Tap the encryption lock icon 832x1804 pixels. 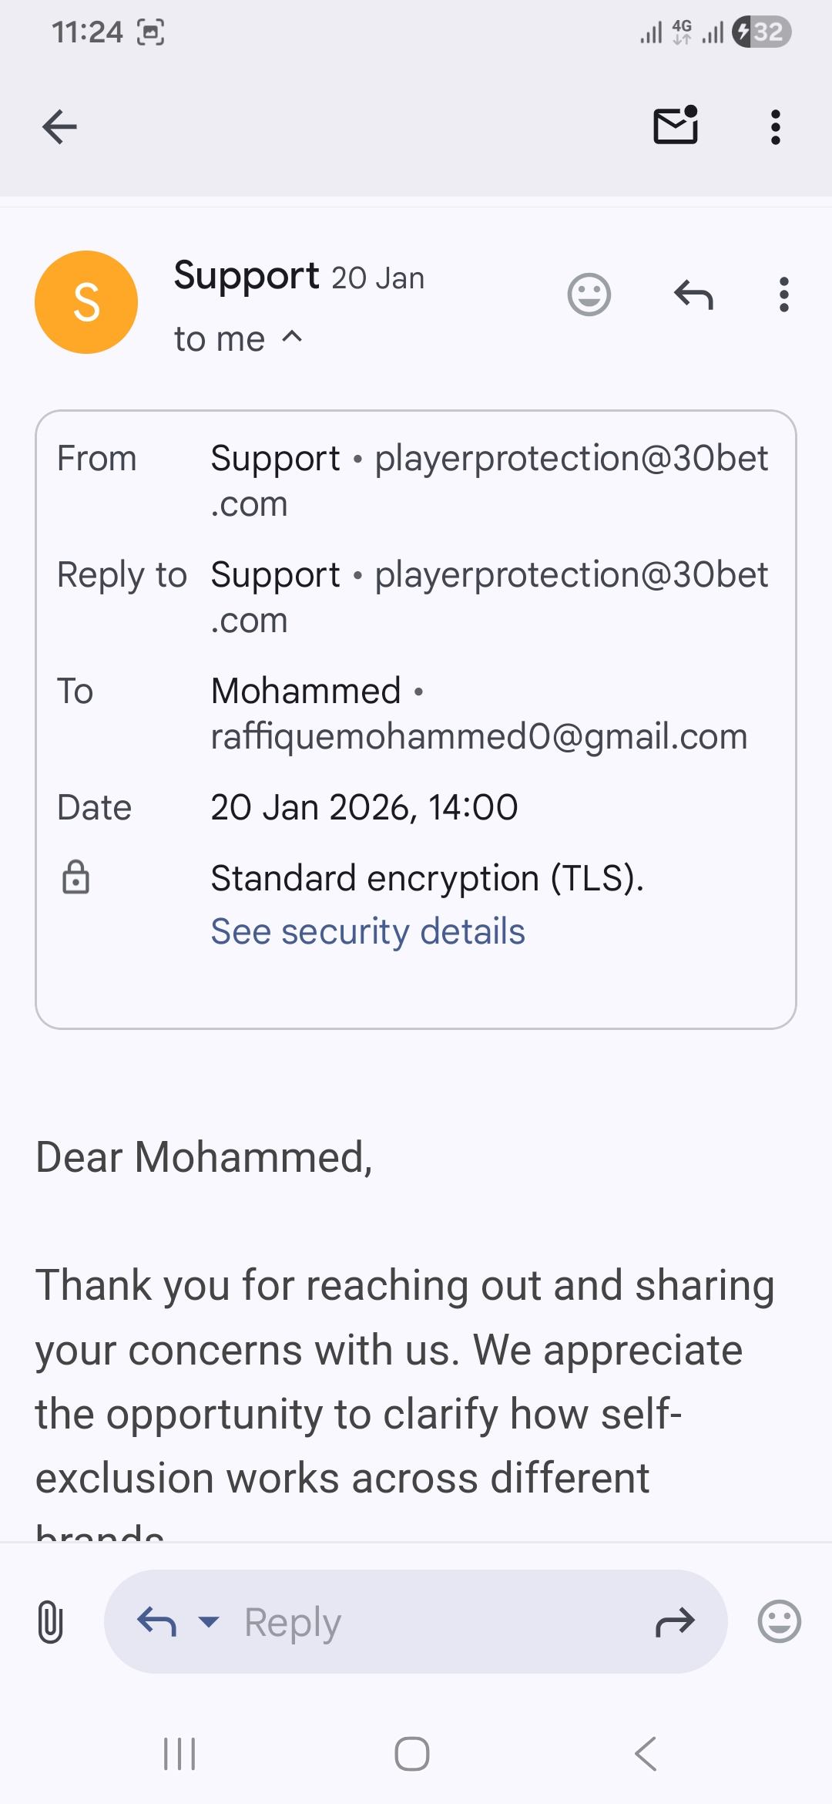[x=75, y=877]
